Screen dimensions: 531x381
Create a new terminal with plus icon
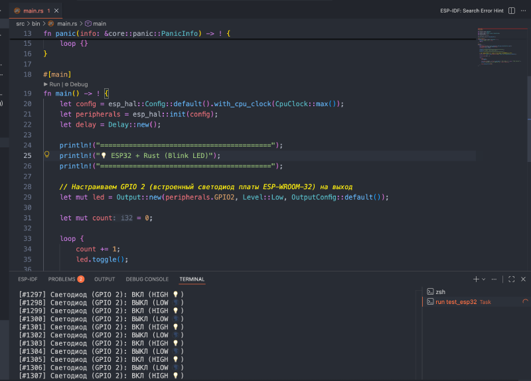coord(476,279)
